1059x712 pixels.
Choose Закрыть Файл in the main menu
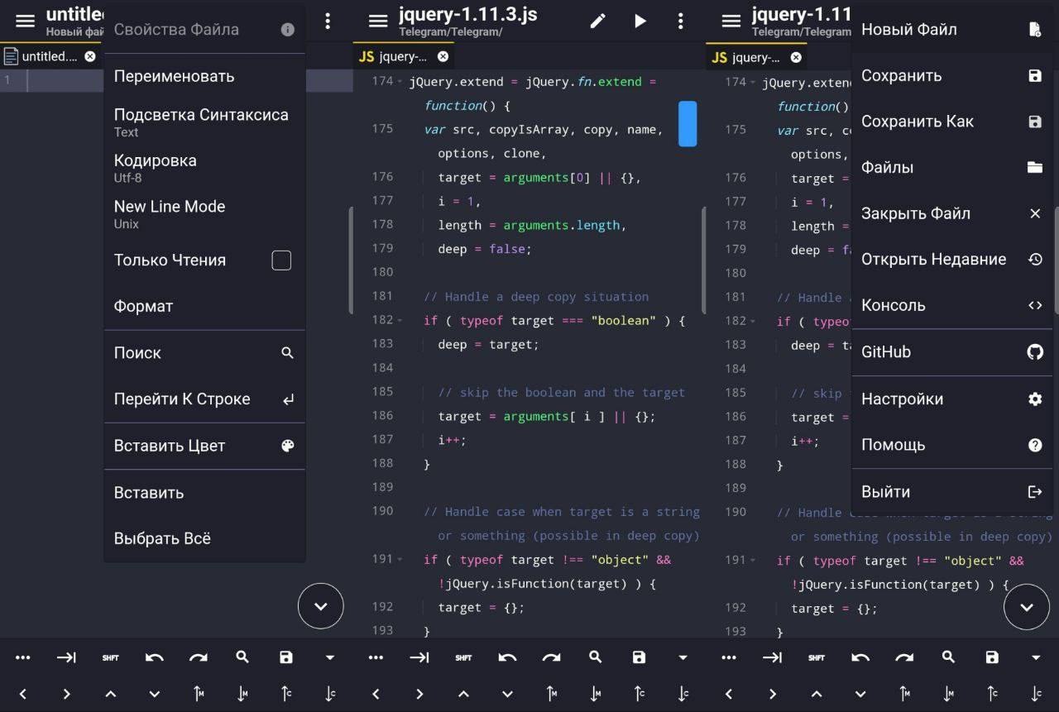(x=951, y=213)
